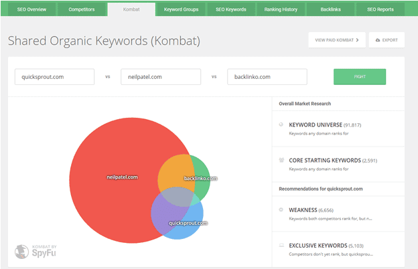
Task: Click the chevron arrow in View Paid Kombat
Action: 358,40
